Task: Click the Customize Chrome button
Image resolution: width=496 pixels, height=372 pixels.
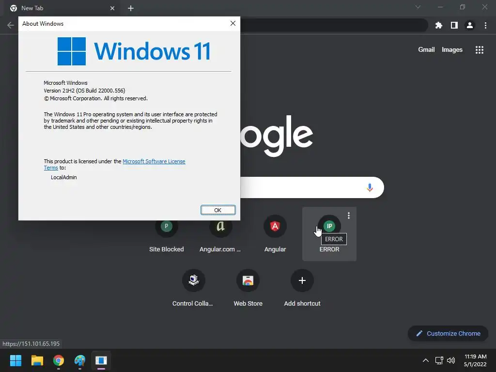Action: (448, 333)
